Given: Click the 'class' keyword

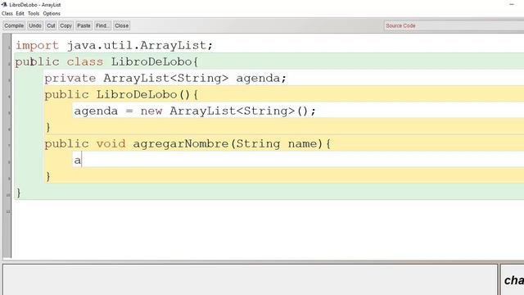Looking at the screenshot, I should [85, 61].
